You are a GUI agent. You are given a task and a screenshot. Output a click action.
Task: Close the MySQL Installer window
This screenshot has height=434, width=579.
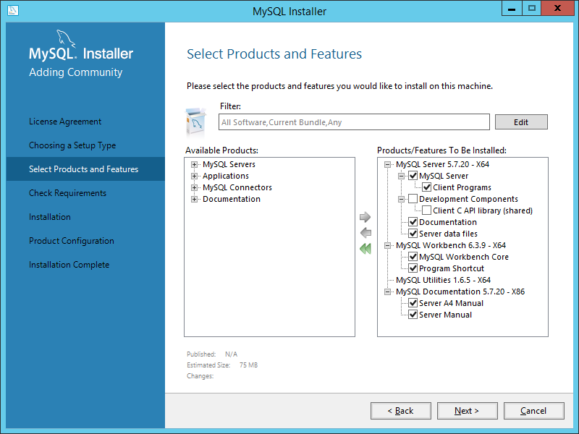coord(557,8)
